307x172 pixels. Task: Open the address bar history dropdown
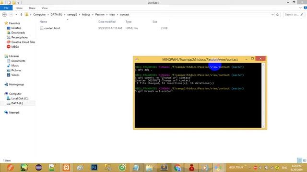pyautogui.click(x=272, y=15)
